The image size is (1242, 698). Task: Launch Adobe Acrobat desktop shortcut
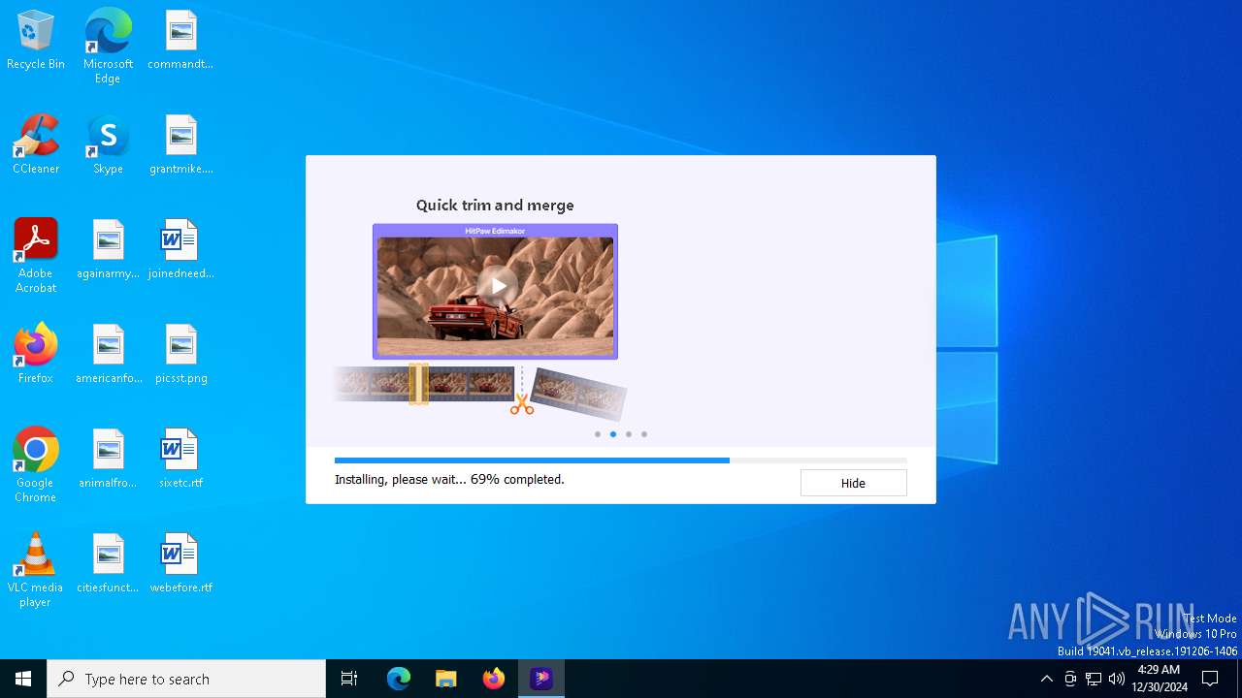tap(36, 256)
